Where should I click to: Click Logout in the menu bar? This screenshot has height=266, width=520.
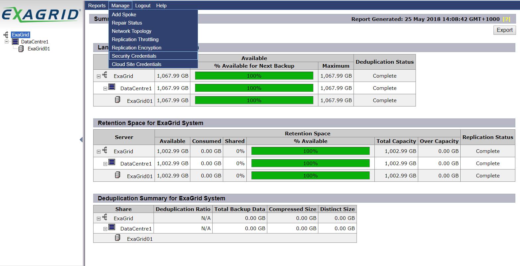pyautogui.click(x=143, y=6)
